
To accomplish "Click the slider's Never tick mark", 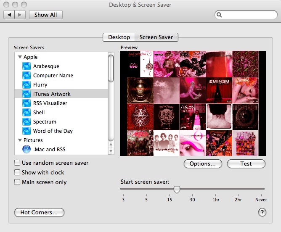I will coord(261,195).
